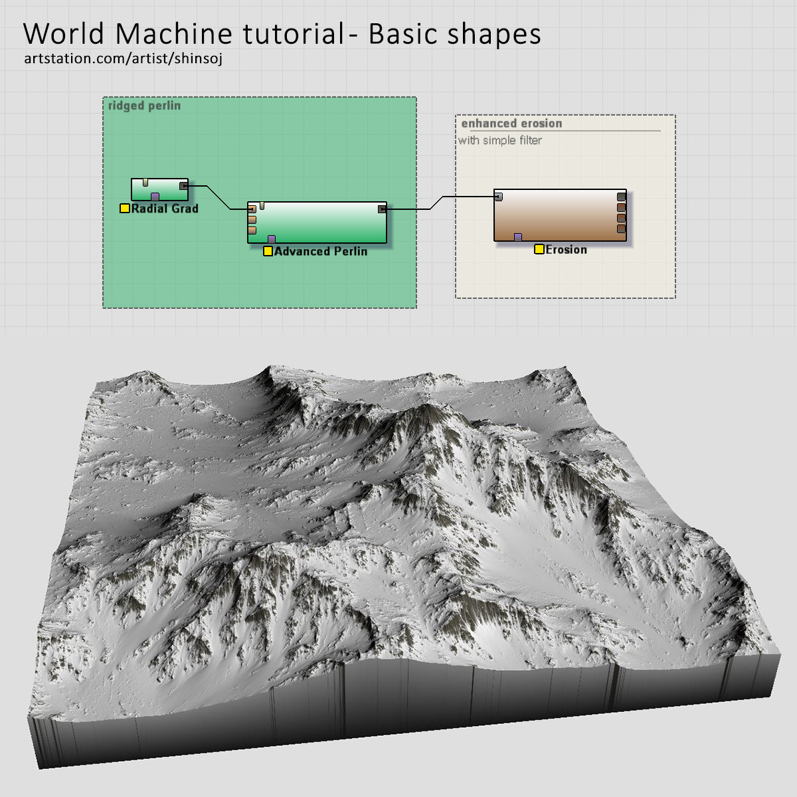Click the top orange input port on Advanced Perlin
The width and height of the screenshot is (797, 797).
(x=252, y=219)
